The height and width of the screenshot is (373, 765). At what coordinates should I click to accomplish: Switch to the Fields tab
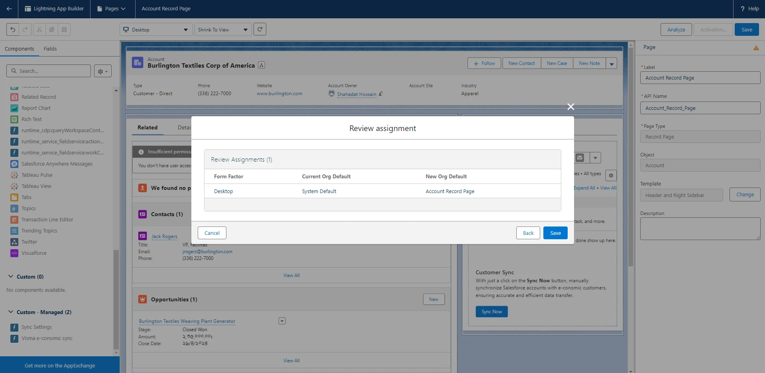tap(50, 49)
